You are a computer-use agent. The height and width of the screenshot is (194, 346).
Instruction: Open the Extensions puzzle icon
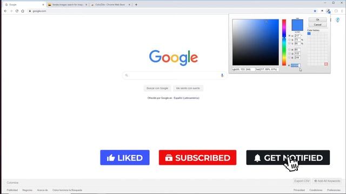tap(322, 11)
